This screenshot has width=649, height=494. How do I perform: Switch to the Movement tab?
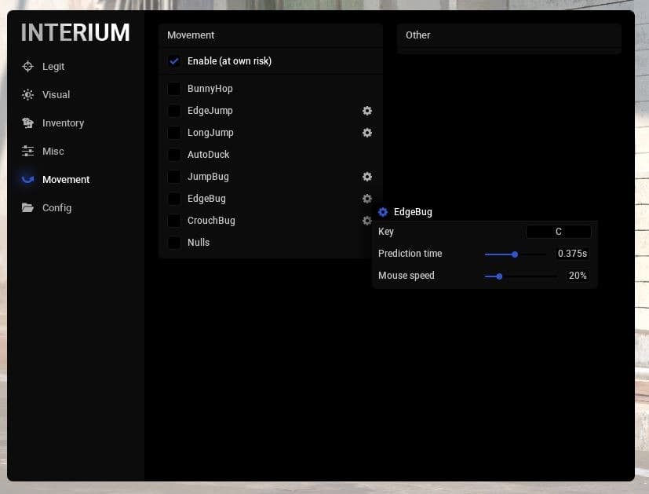pyautogui.click(x=66, y=180)
